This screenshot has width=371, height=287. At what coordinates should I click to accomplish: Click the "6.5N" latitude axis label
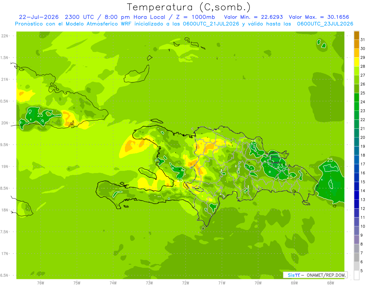[x=5, y=275]
